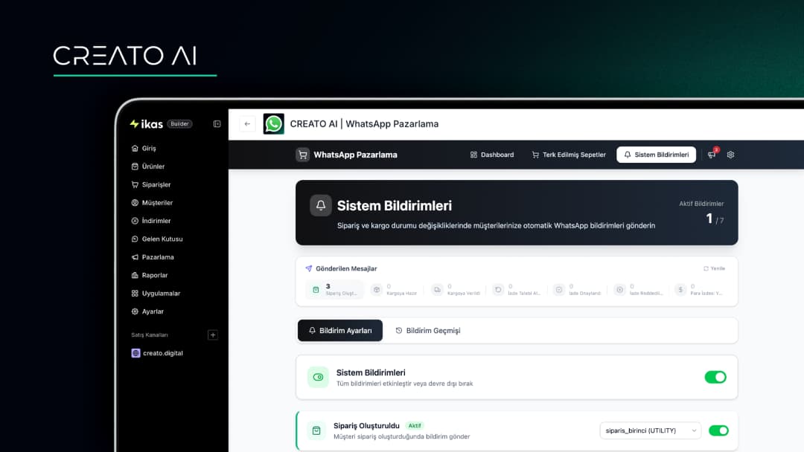Click the bell icon in Sistem Bildirimleri banner
The width and height of the screenshot is (804, 452).
[321, 206]
